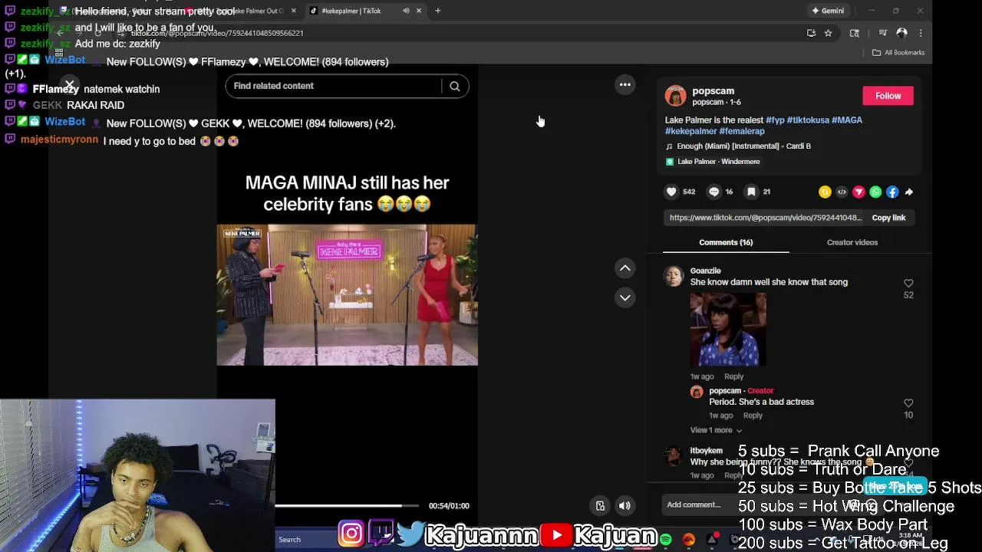The image size is (982, 552).
Task: Open popscam's profile avatar
Action: [x=675, y=95]
